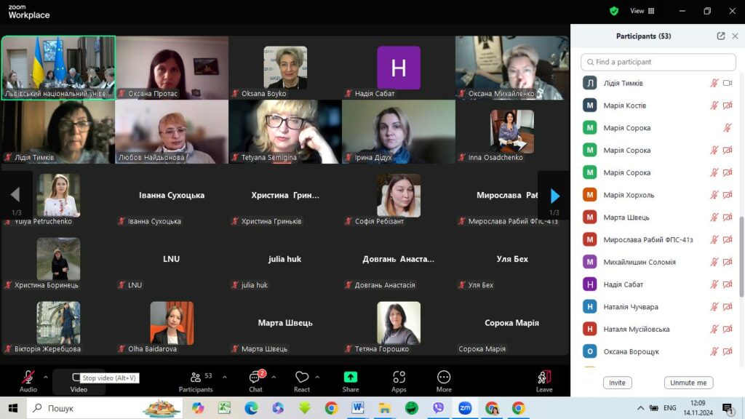
Task: Click the green encryption shield icon
Action: click(614, 11)
